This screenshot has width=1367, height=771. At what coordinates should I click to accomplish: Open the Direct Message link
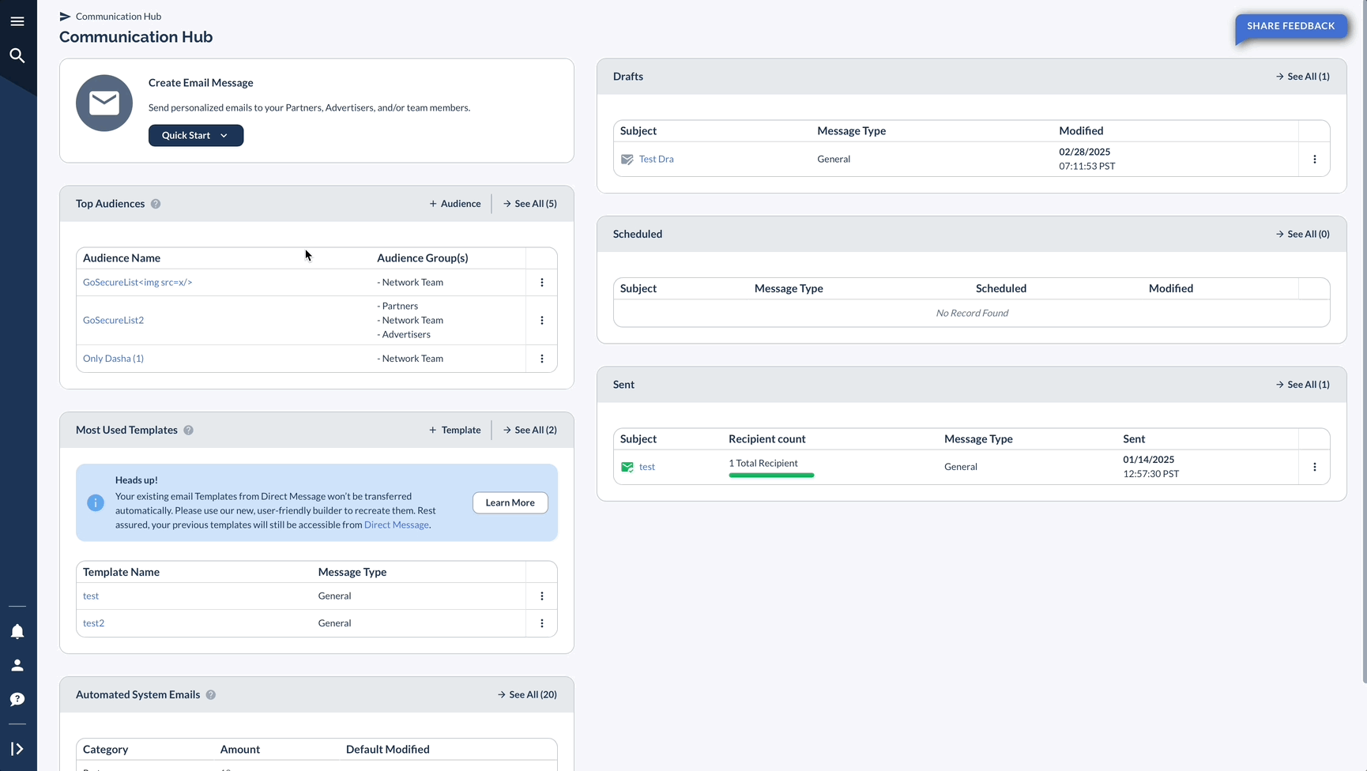point(397,525)
